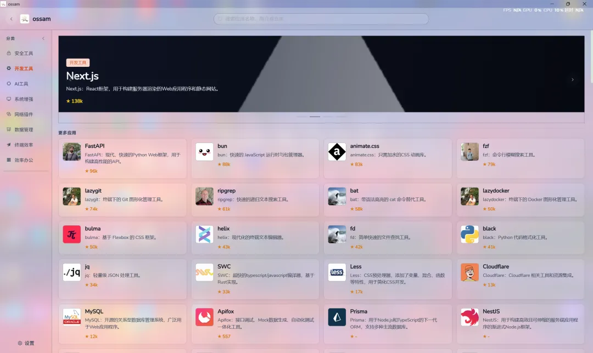
Task: Go back with the header arrow
Action: [x=12, y=19]
